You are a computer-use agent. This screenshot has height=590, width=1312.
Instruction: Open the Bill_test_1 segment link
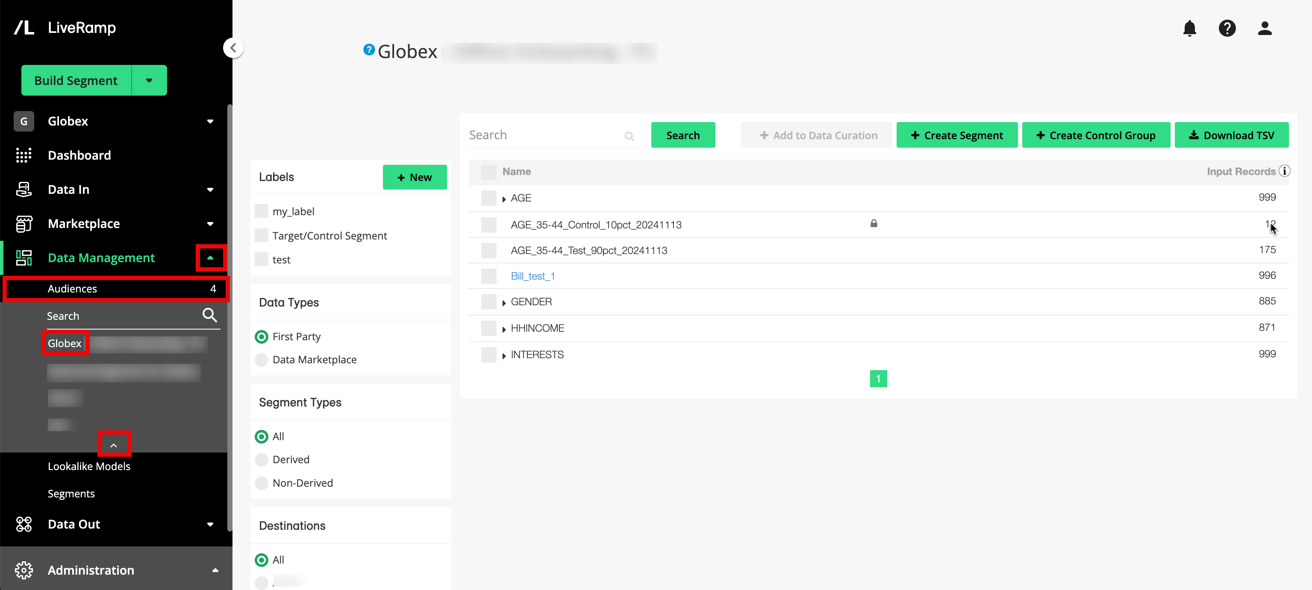[532, 276]
